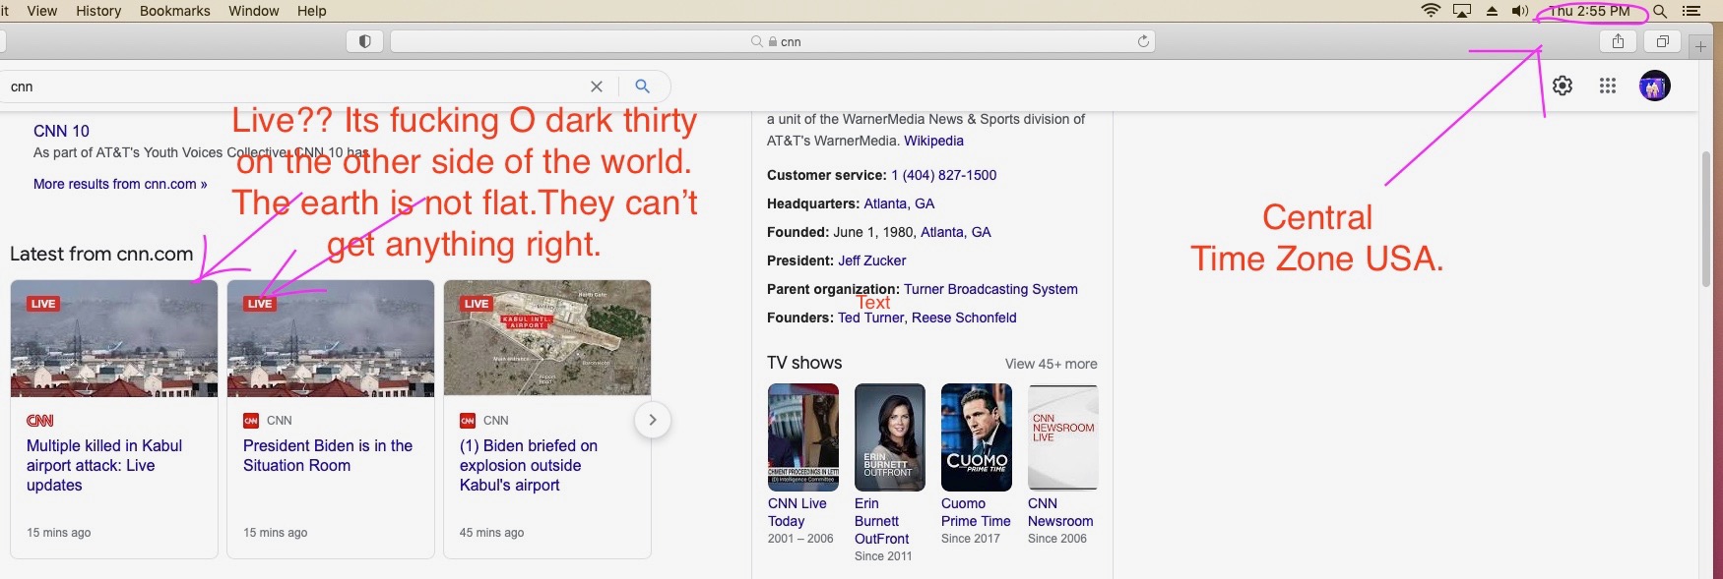
Task: Open the Bookmarks menu
Action: [x=175, y=11]
